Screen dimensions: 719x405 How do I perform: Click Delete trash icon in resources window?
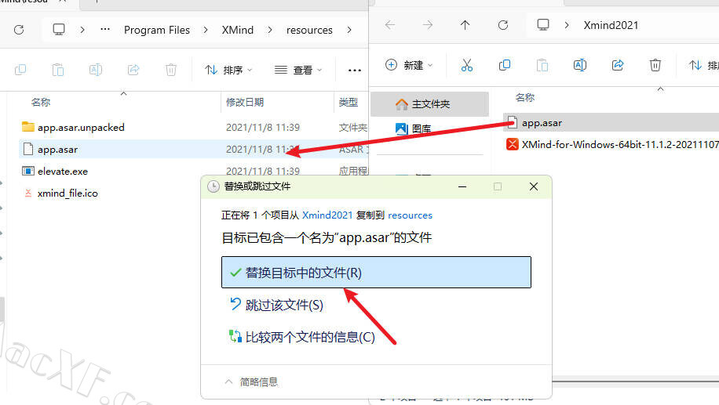(x=171, y=70)
